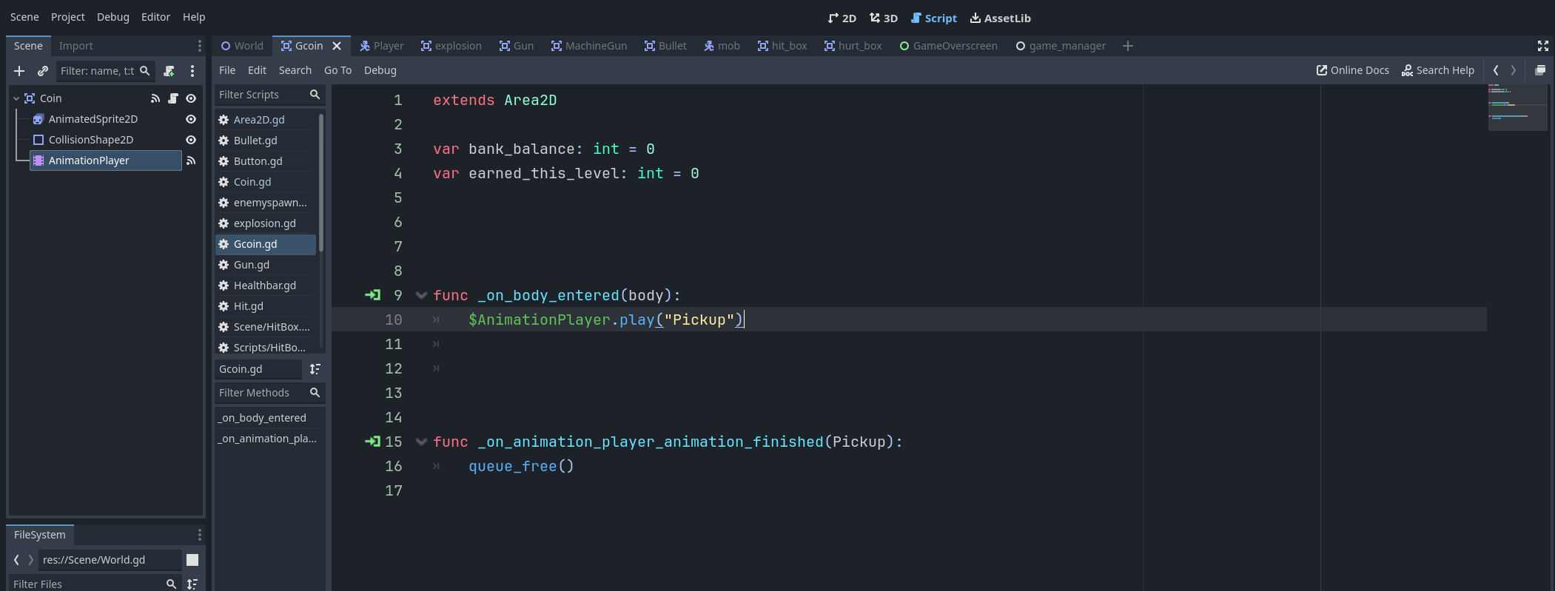Fold the _on_animation_player_animation_finished function
1555x591 pixels.
421,442
